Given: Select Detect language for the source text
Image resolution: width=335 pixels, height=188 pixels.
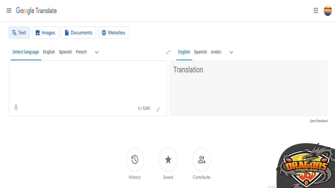Looking at the screenshot, I should coord(26,52).
